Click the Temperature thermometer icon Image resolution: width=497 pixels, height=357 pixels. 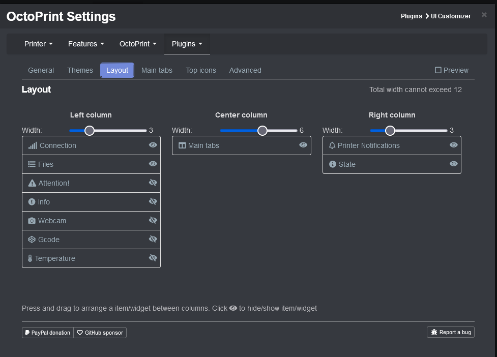coord(30,258)
